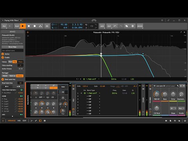Open the PLAY menu
188x141 pixels.
point(17,26)
